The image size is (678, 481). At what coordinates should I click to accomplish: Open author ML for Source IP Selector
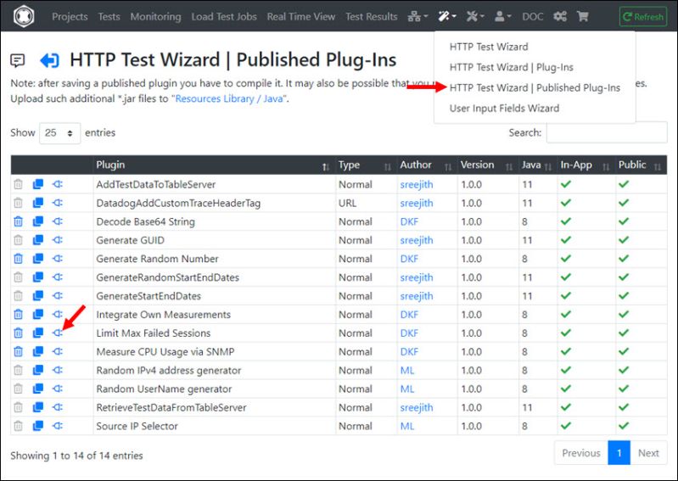click(407, 426)
